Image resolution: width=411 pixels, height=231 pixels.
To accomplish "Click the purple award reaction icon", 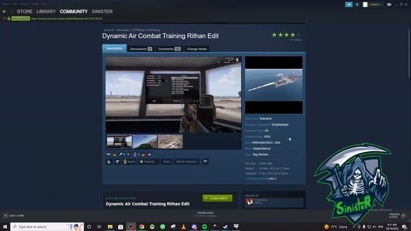I will click(x=150, y=155).
